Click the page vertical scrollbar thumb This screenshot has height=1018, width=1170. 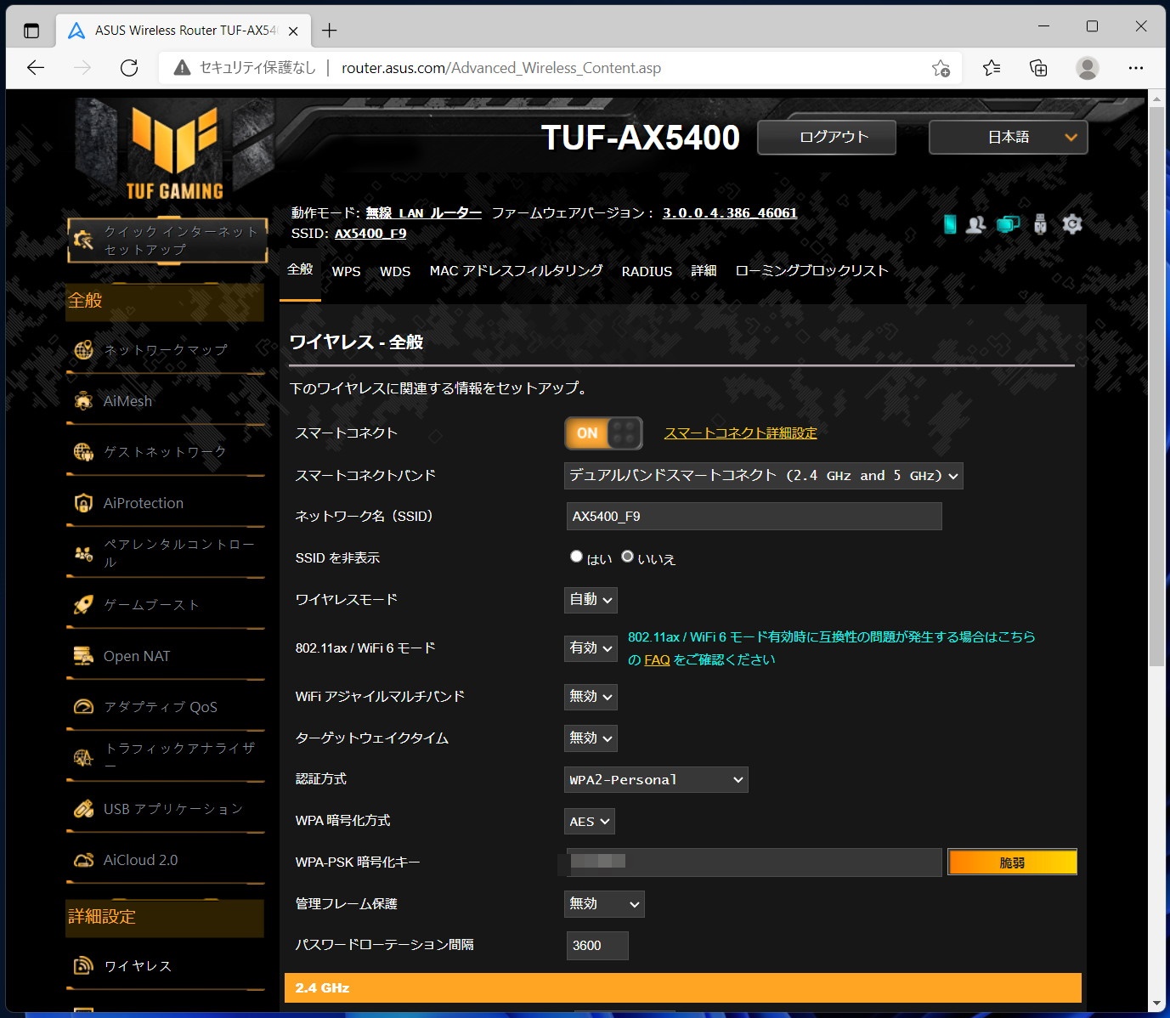(1156, 387)
